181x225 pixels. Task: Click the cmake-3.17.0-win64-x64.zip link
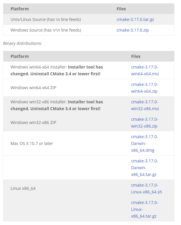pos(145,88)
